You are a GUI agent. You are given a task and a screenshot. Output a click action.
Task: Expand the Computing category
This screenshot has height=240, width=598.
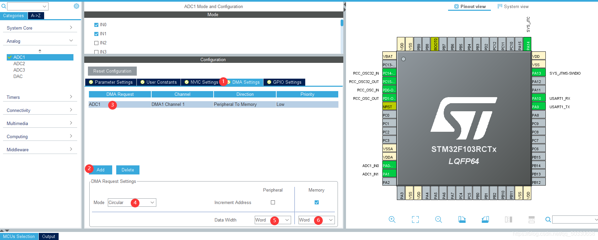[40, 136]
